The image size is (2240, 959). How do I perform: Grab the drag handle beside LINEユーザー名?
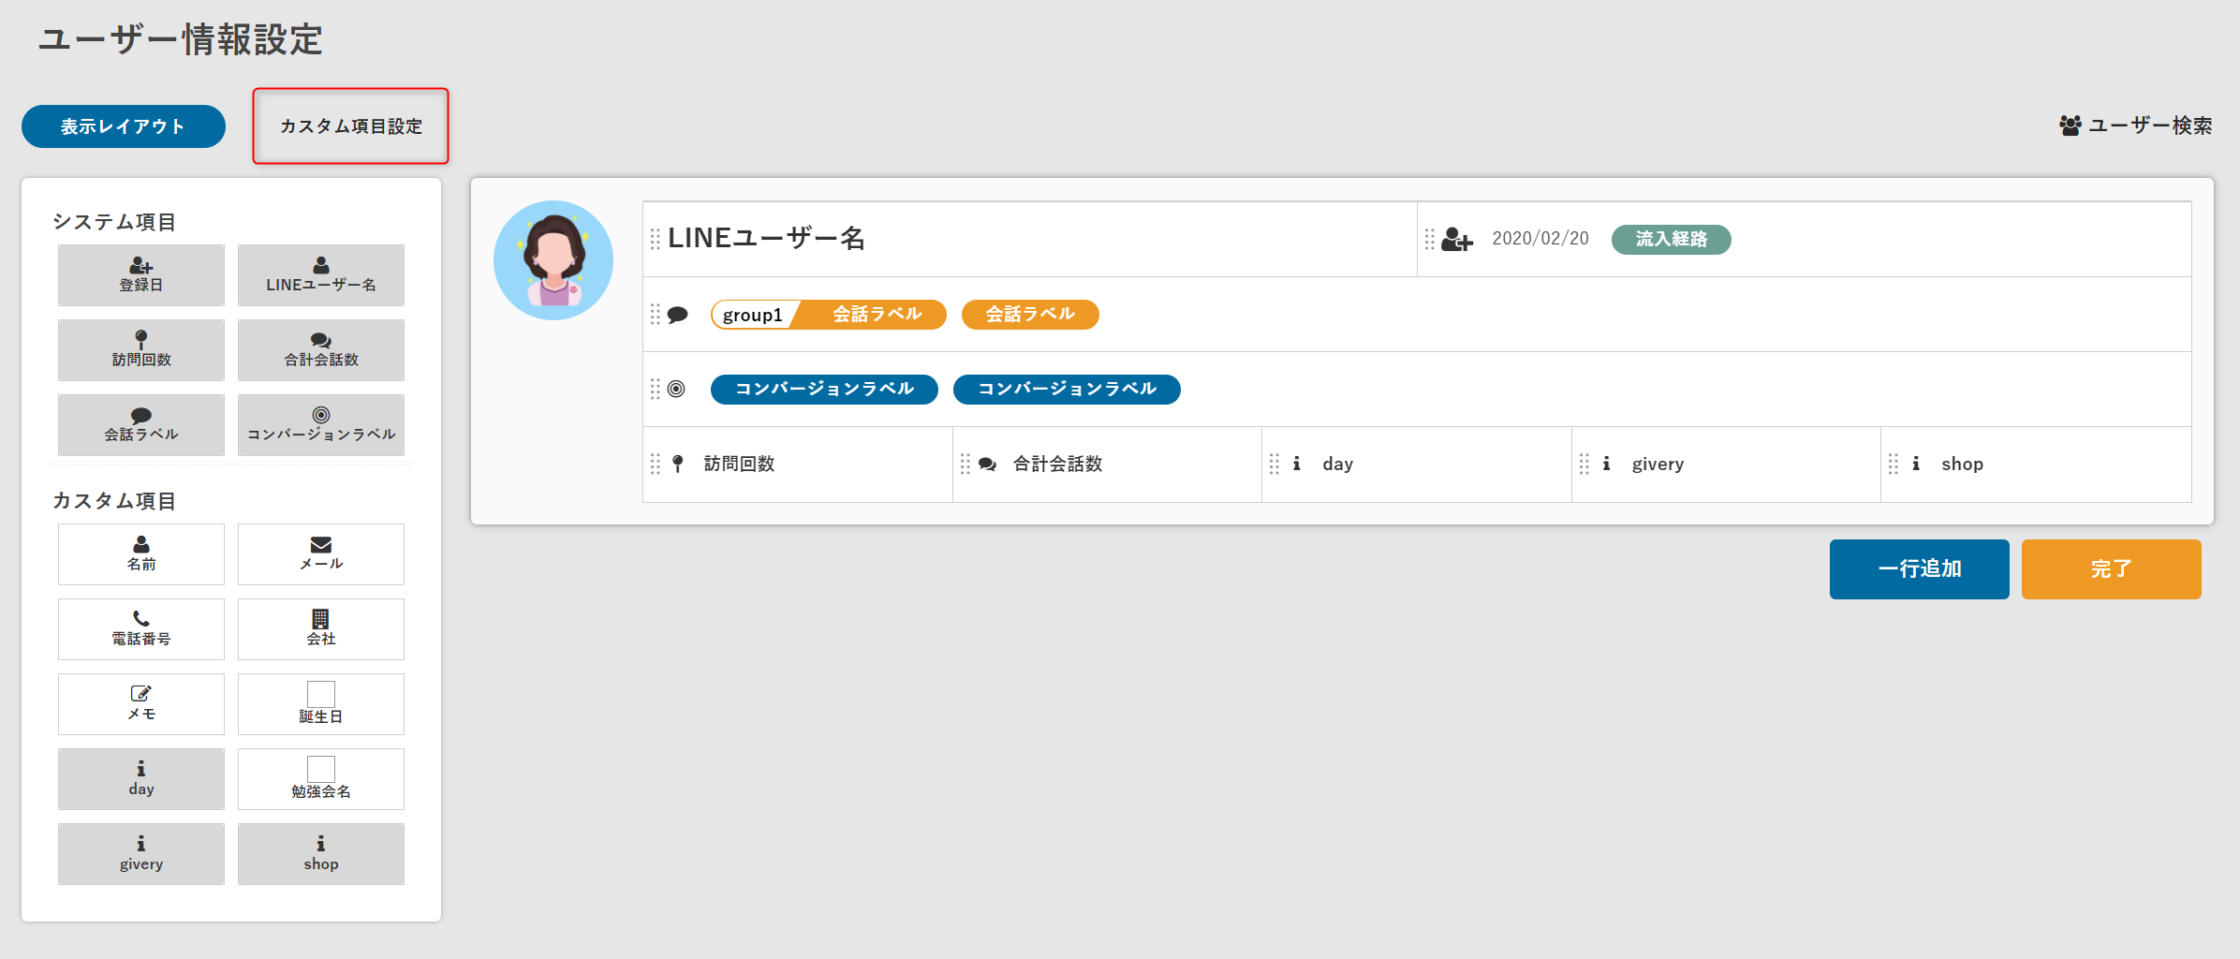click(x=656, y=240)
